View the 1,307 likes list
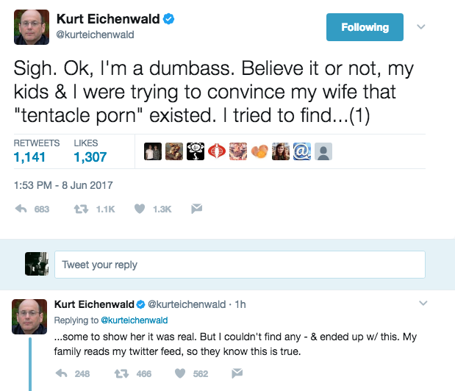Image resolution: width=455 pixels, height=391 pixels. click(x=90, y=156)
